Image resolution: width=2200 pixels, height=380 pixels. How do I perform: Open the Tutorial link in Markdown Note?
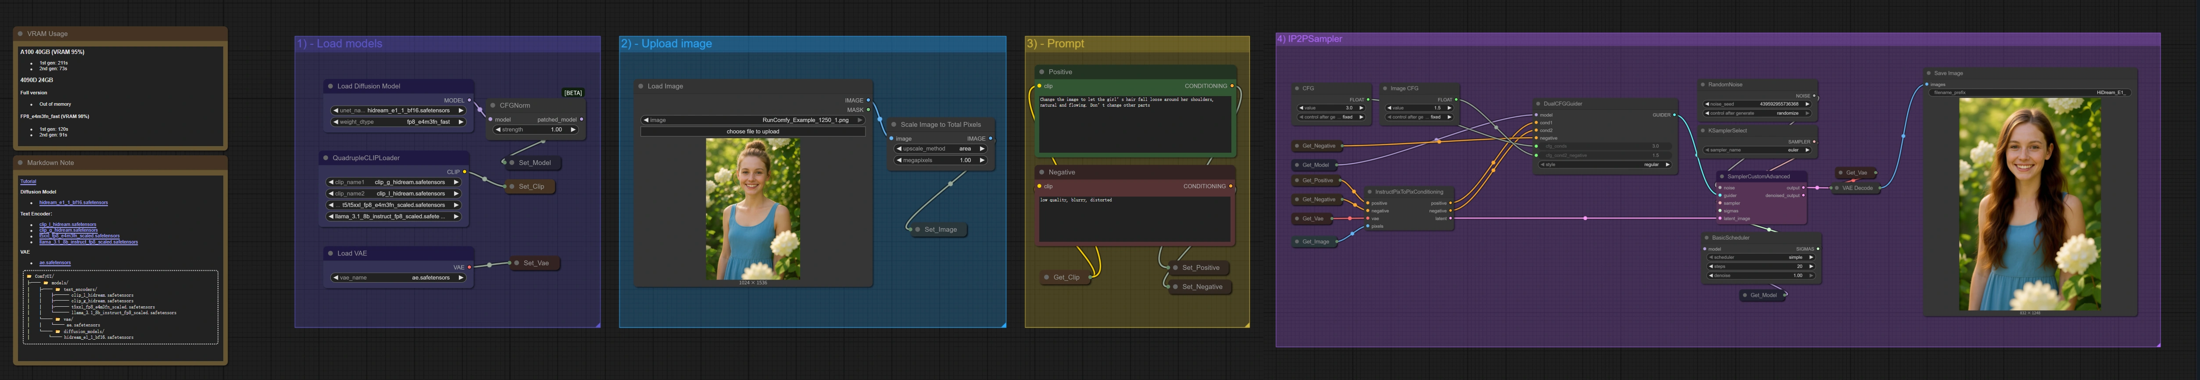click(28, 182)
